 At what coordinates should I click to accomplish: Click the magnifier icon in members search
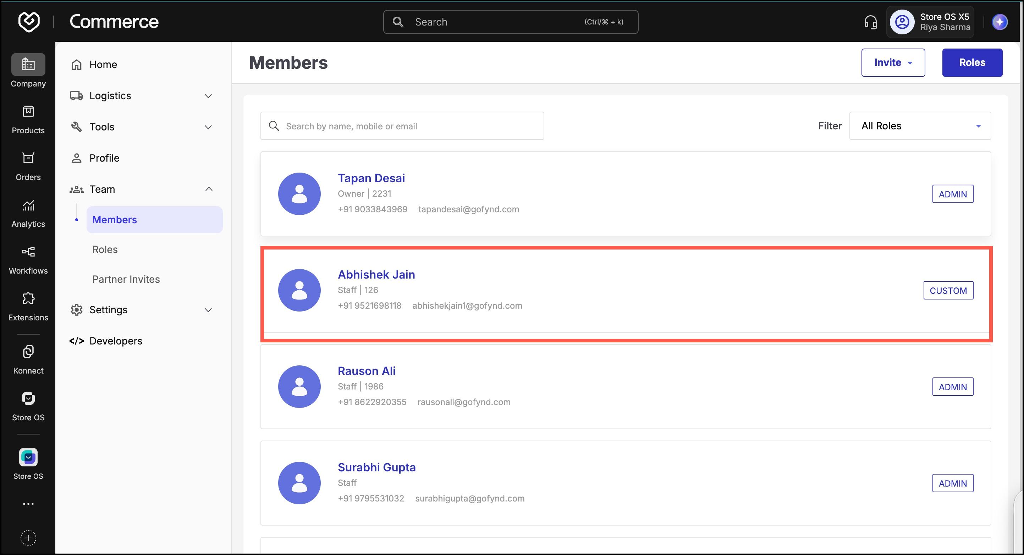274,126
